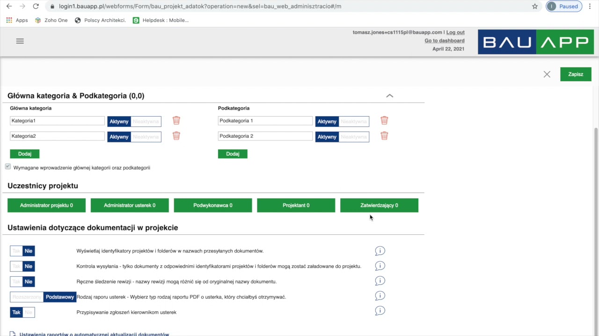Toggle active state for Podkategoria 1
599x336 pixels.
[x=342, y=121]
